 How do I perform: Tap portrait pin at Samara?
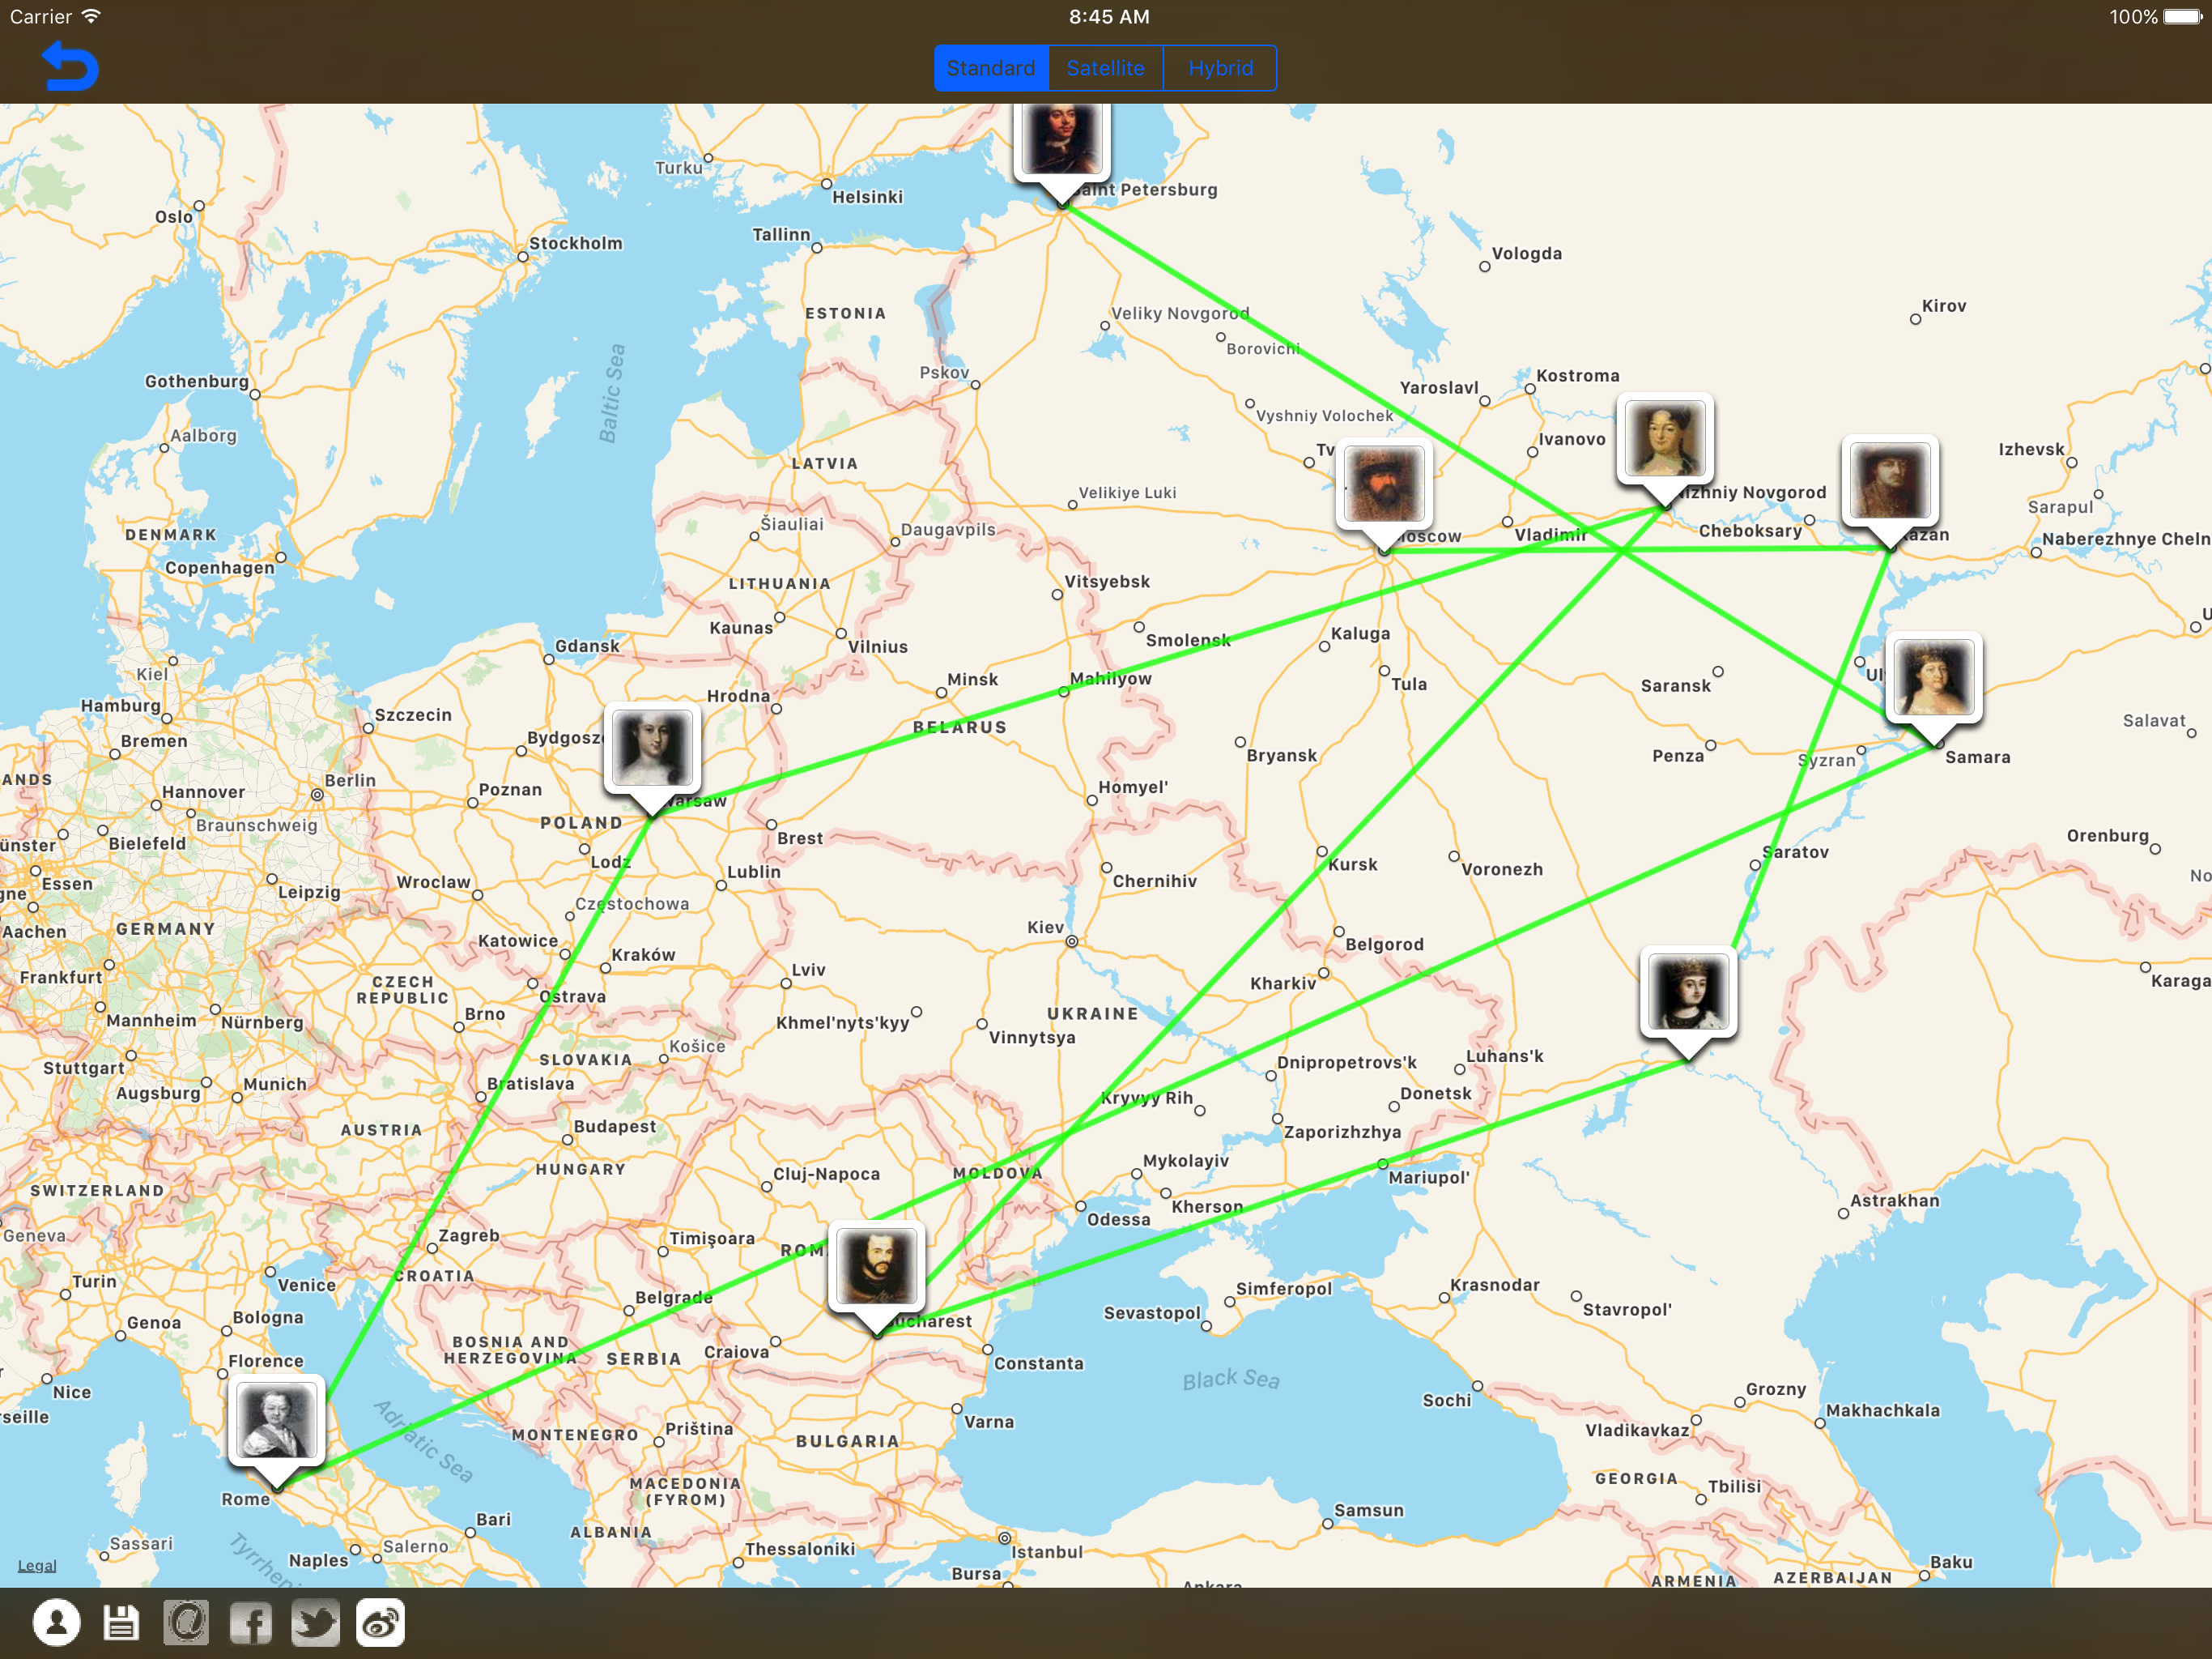click(x=1933, y=688)
